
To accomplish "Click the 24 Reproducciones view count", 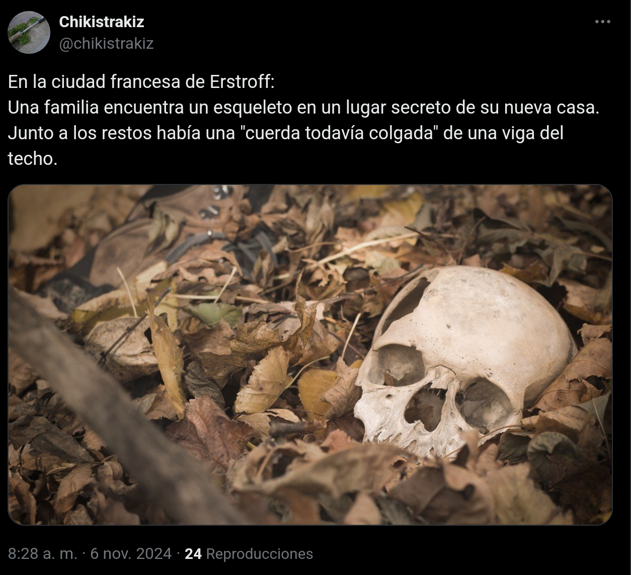I will click(249, 553).
